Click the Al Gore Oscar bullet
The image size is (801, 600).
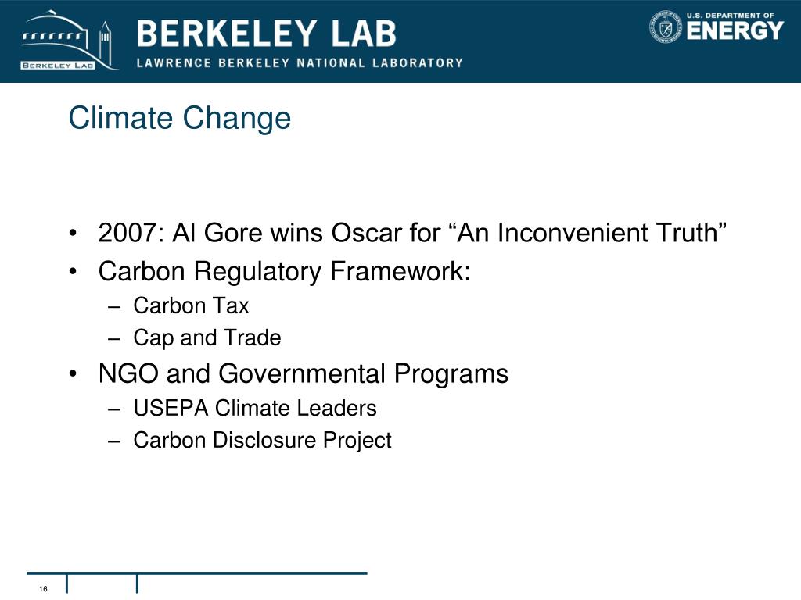(x=411, y=233)
